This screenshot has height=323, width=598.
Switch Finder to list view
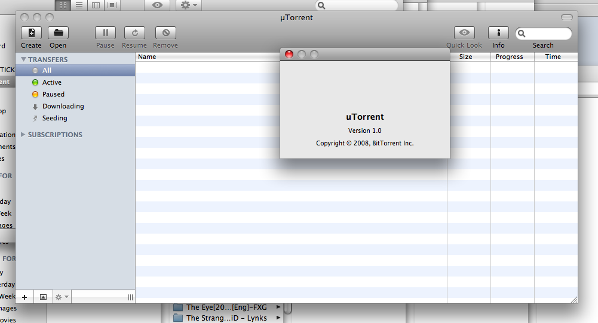tap(79, 5)
